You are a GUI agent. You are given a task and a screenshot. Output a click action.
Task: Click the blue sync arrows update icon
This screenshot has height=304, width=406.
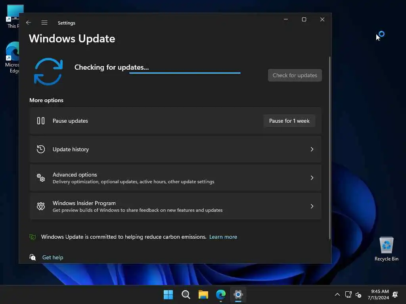tap(48, 72)
